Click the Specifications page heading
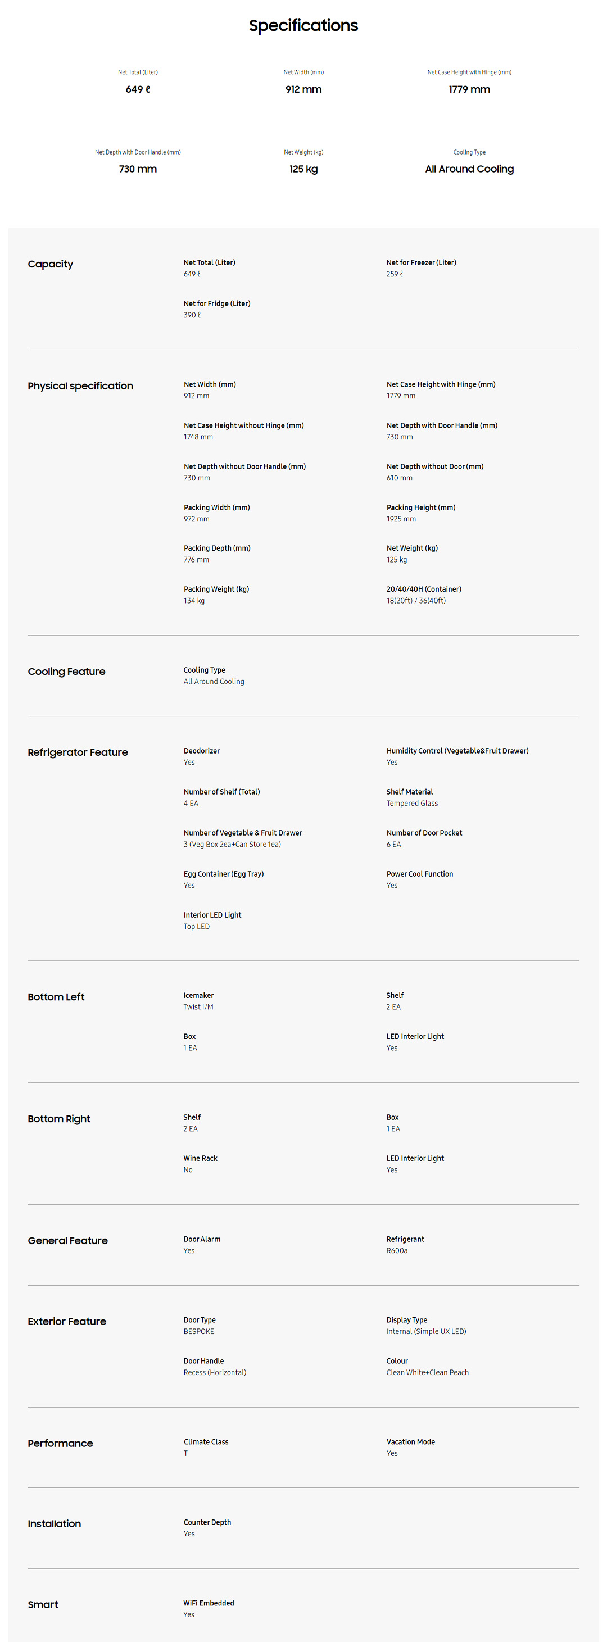Screen dimensions: 607x1642 click(x=303, y=25)
